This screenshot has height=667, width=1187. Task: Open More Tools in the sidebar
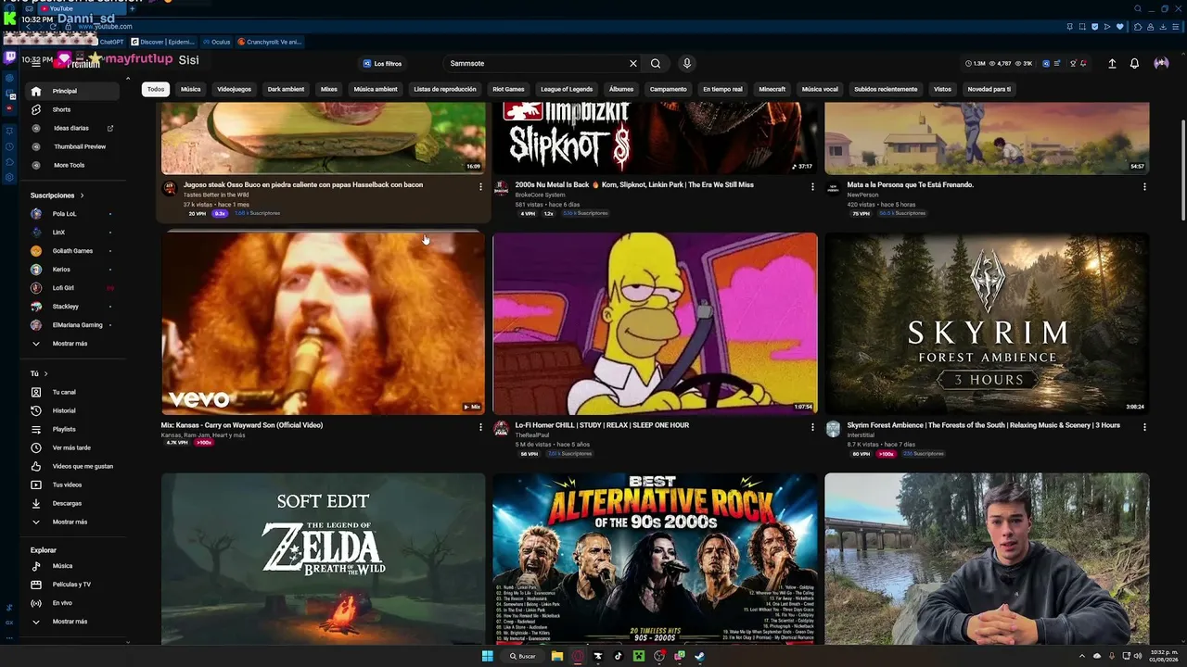click(x=72, y=165)
